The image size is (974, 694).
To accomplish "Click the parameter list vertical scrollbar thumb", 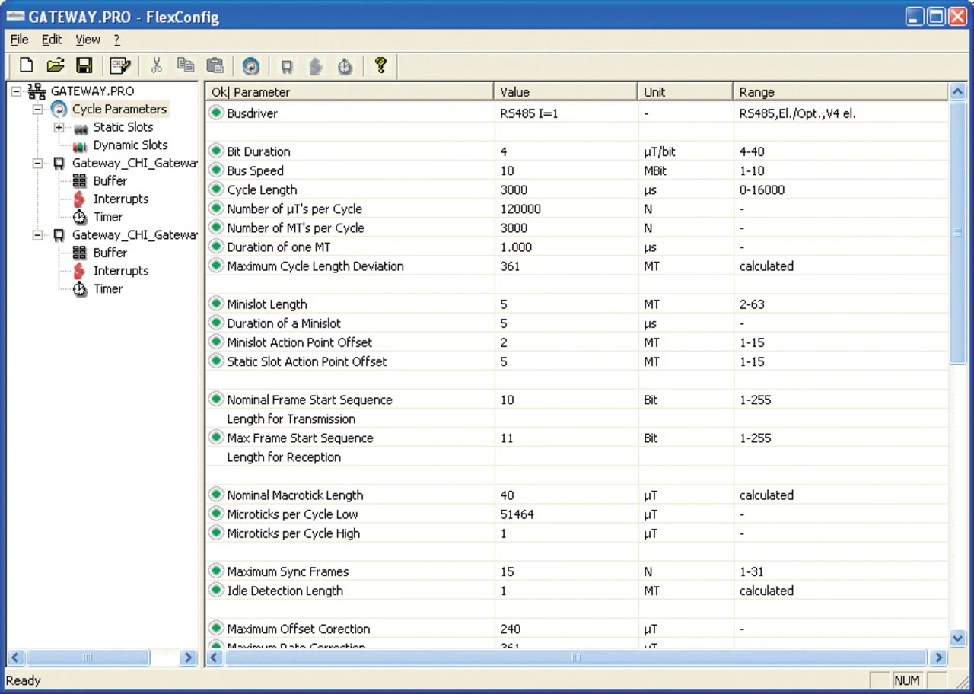I will coord(958,232).
